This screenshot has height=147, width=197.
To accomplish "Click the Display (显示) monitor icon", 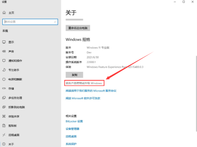I will [x=4, y=42].
